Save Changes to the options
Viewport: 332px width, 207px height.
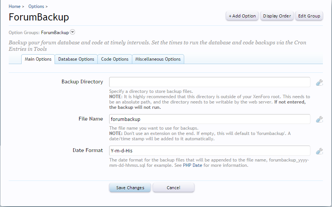point(130,188)
